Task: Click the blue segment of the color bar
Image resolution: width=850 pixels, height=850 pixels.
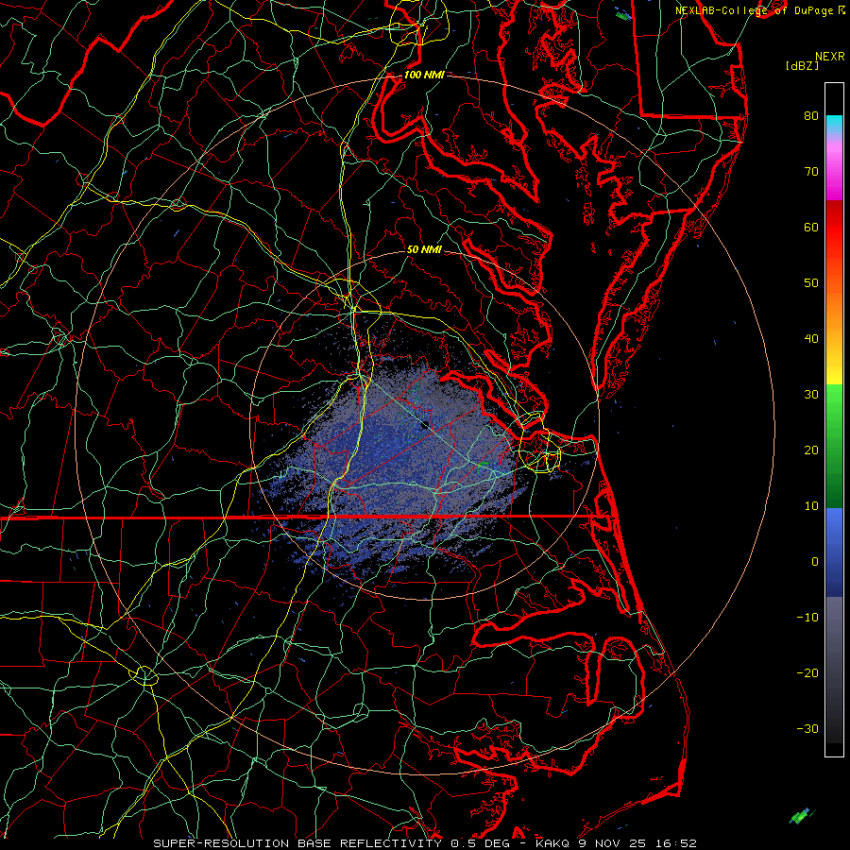Action: click(x=834, y=551)
